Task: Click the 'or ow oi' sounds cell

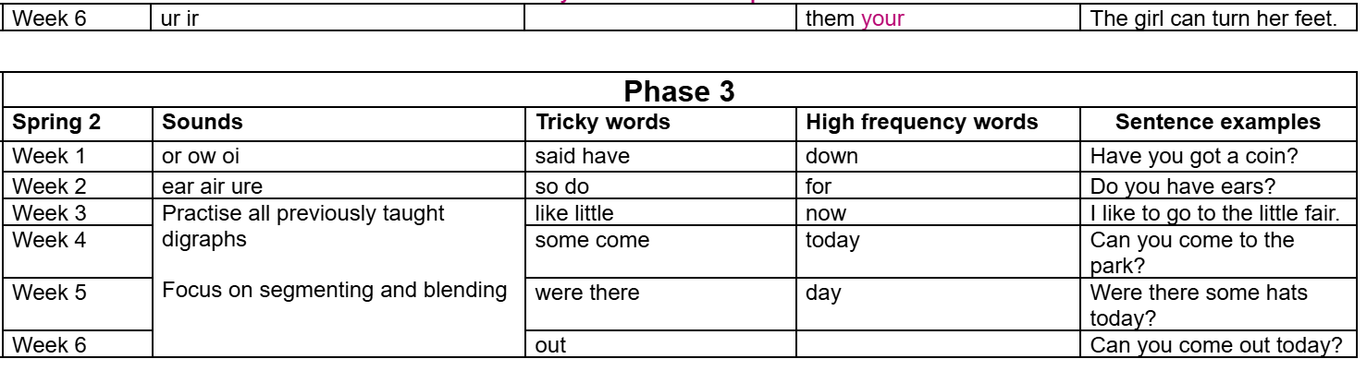Action: [x=200, y=156]
